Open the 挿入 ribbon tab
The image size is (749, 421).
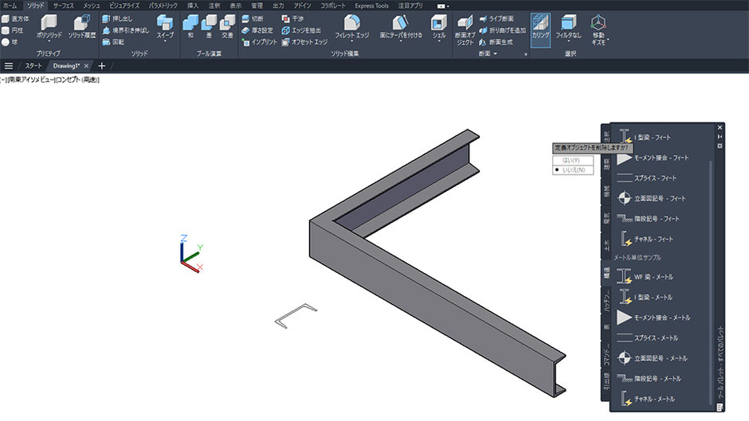coord(193,6)
